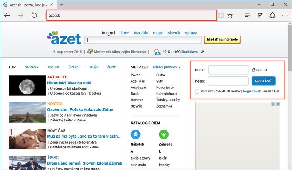Click the meno username input field
Screen dimensions: 292x170
(x=228, y=70)
